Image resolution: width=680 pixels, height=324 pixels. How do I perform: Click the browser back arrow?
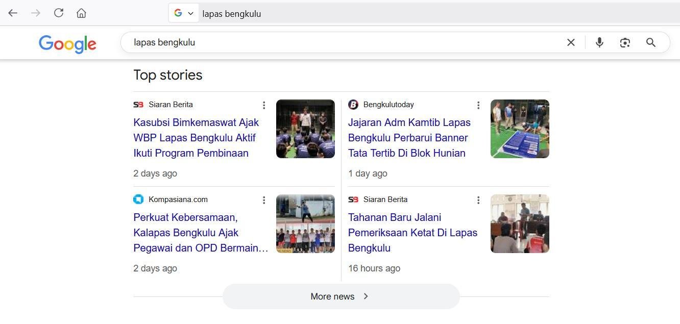tap(12, 13)
